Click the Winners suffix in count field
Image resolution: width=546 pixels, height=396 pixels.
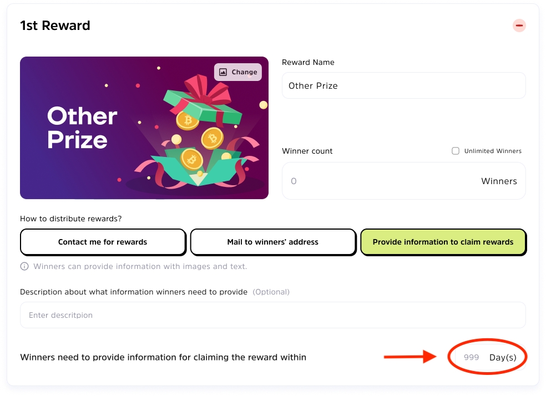[499, 181]
